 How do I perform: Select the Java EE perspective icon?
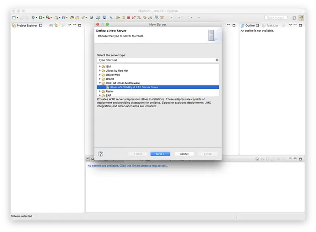click(301, 18)
